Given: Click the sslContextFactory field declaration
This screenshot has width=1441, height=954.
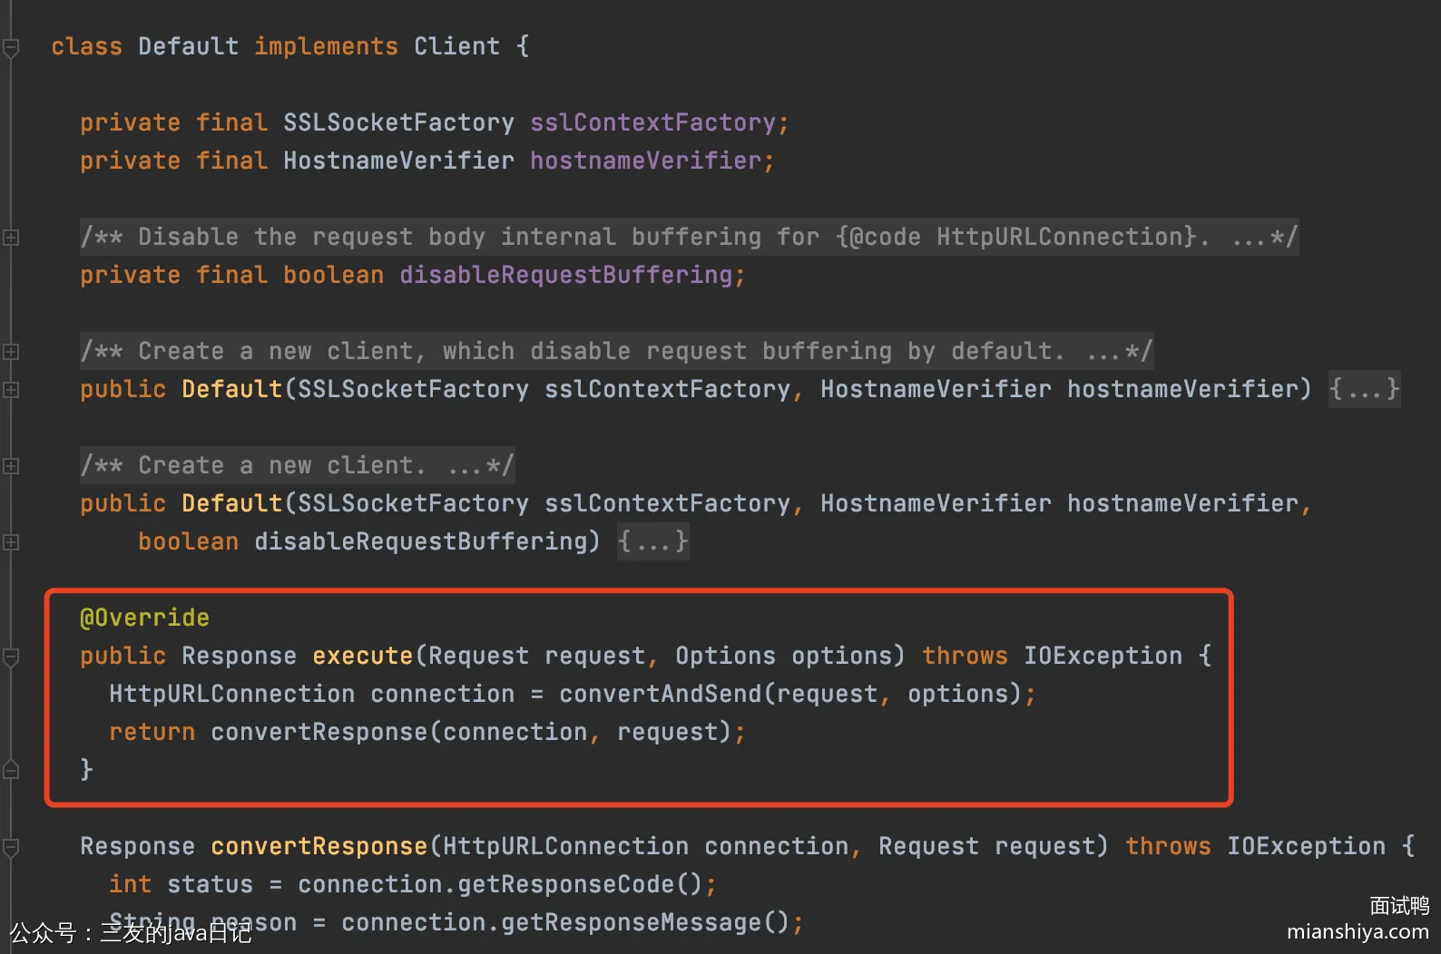Looking at the screenshot, I should pyautogui.click(x=652, y=123).
